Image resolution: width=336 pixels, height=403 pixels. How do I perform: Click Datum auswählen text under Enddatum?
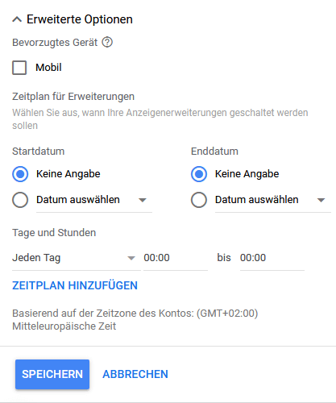[257, 200]
